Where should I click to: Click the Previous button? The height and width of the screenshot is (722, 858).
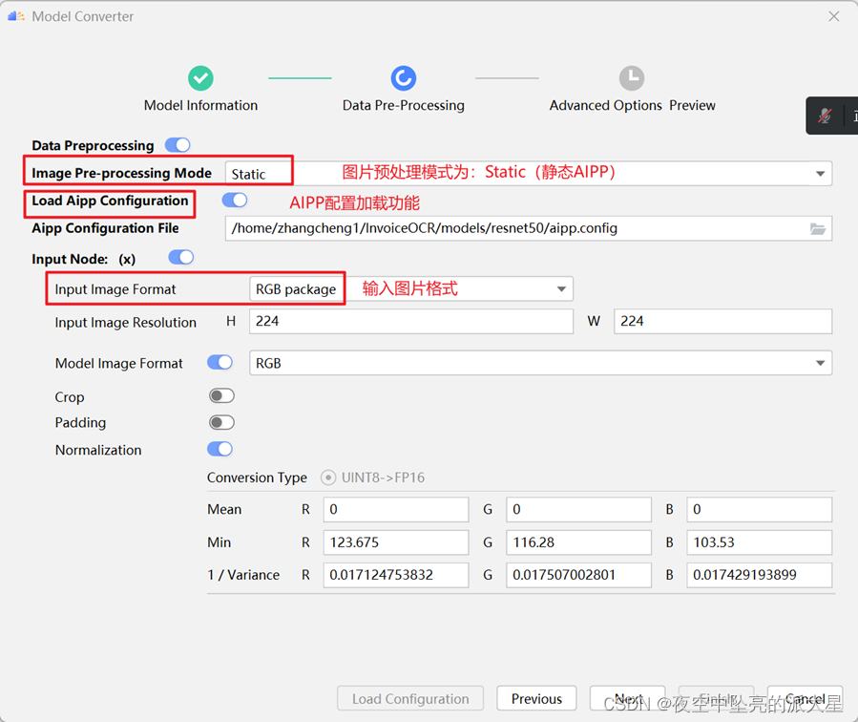coord(536,698)
